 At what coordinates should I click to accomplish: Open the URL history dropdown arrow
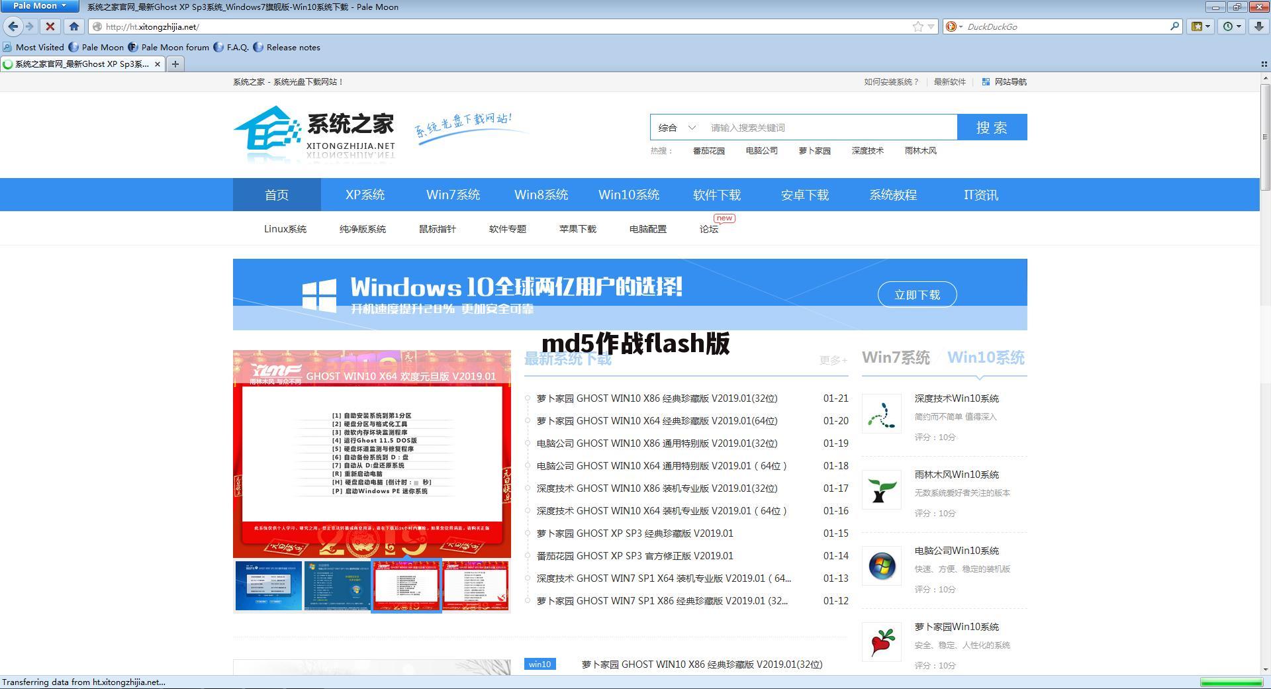[931, 26]
